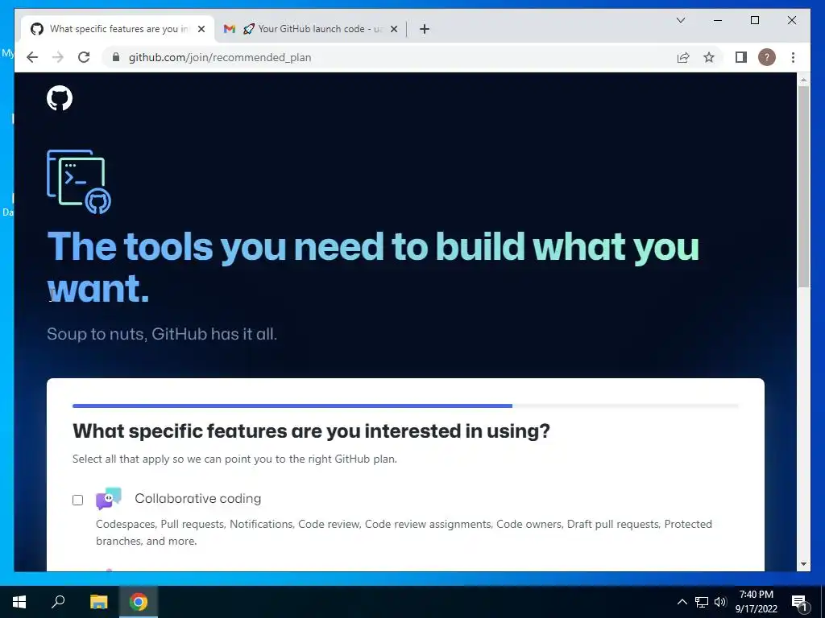Click the Chrome taskbar icon
Viewport: 825px width, 618px height.
tap(139, 602)
